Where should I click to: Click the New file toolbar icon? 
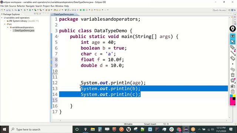[x=2, y=10]
